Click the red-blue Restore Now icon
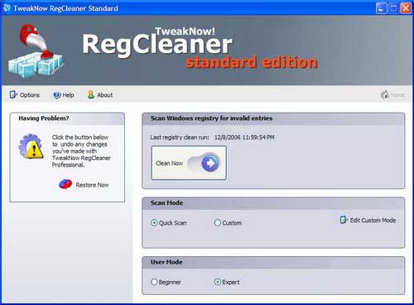Viewport: 414px width, 305px height. click(x=65, y=184)
